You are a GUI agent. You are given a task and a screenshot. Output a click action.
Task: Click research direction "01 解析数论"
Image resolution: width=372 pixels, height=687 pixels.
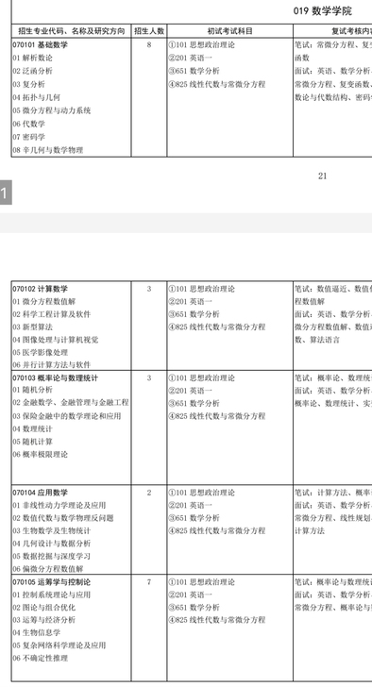point(32,58)
